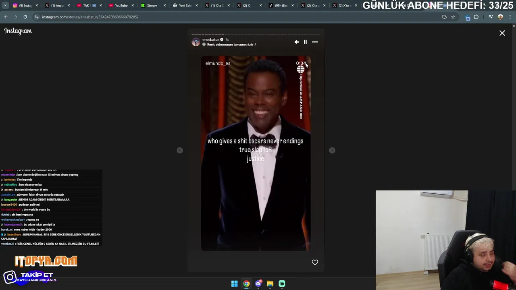Focus the instagram.com address bar
This screenshot has width=516, height=290.
coord(238,17)
